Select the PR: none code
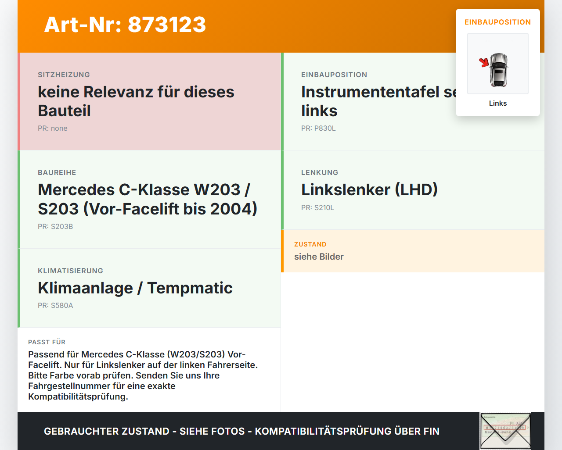Viewport: 562px width, 450px height. (x=53, y=128)
